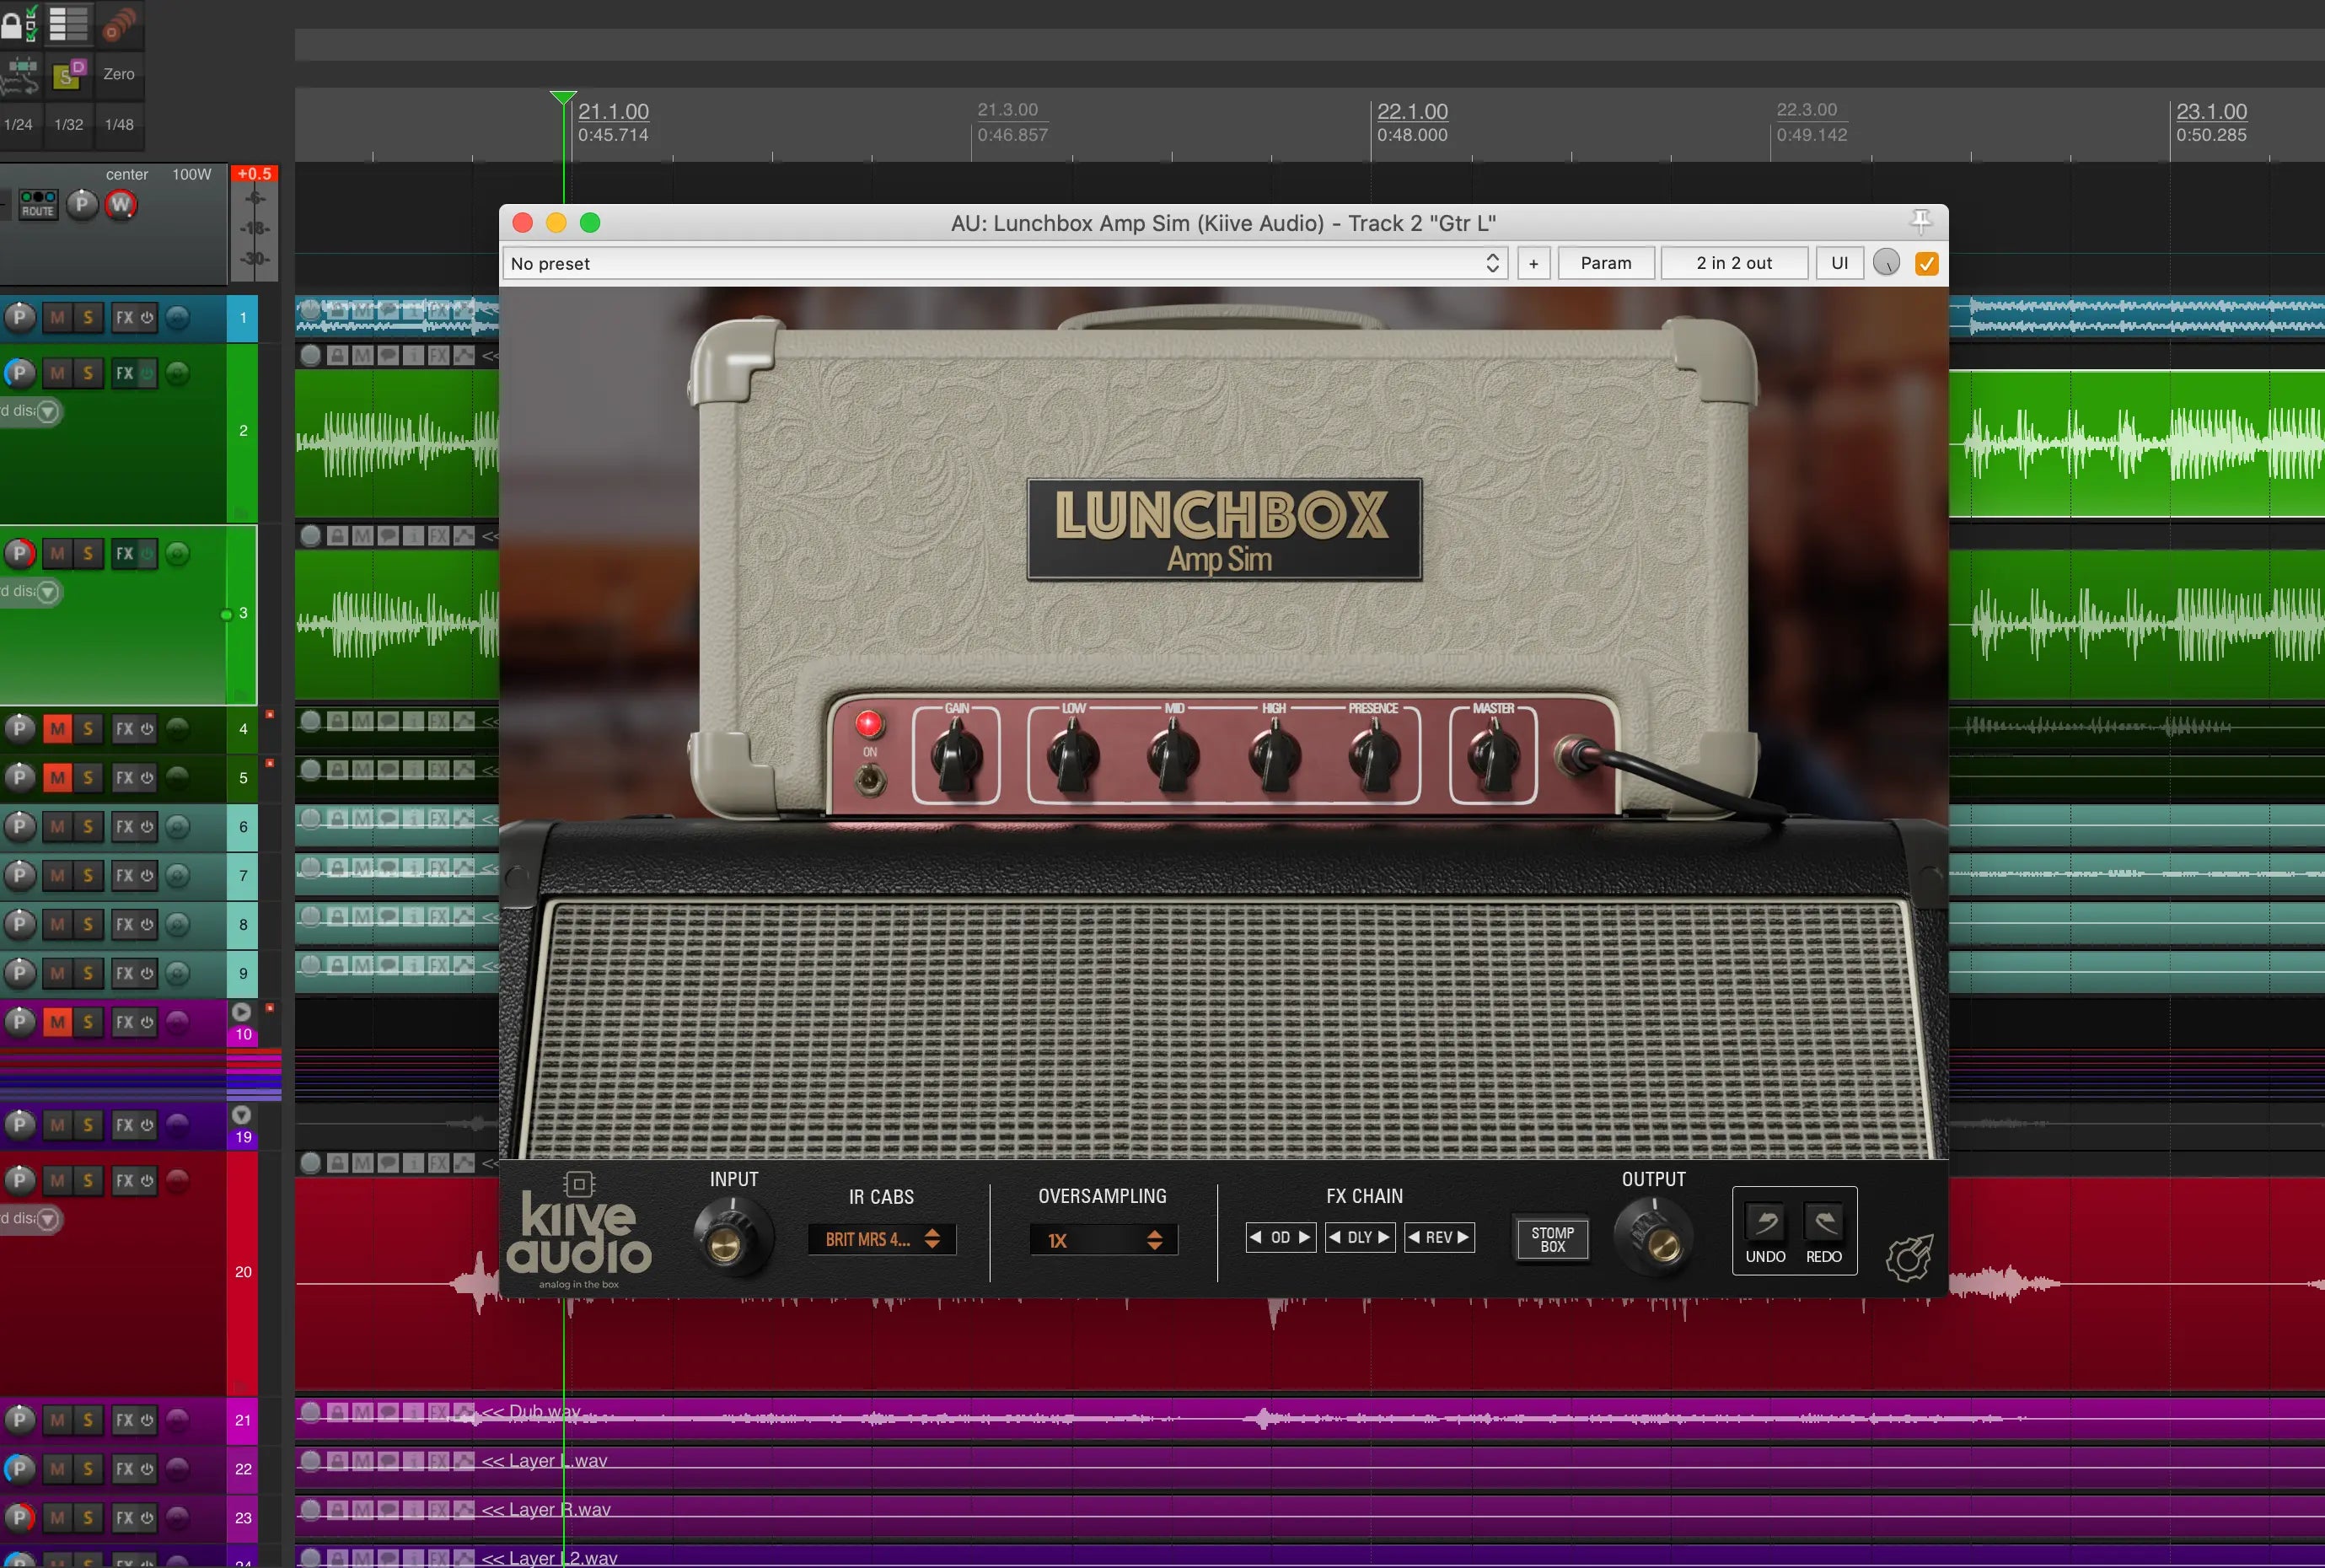
Task: Unmute track 10
Action: 58,1022
